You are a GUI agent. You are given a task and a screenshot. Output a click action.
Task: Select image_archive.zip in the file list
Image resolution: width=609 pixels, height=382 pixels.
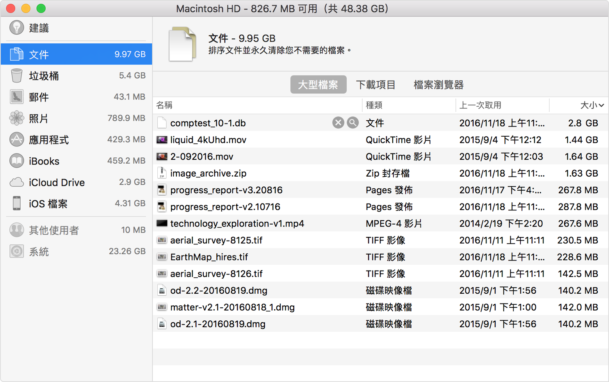pos(208,173)
